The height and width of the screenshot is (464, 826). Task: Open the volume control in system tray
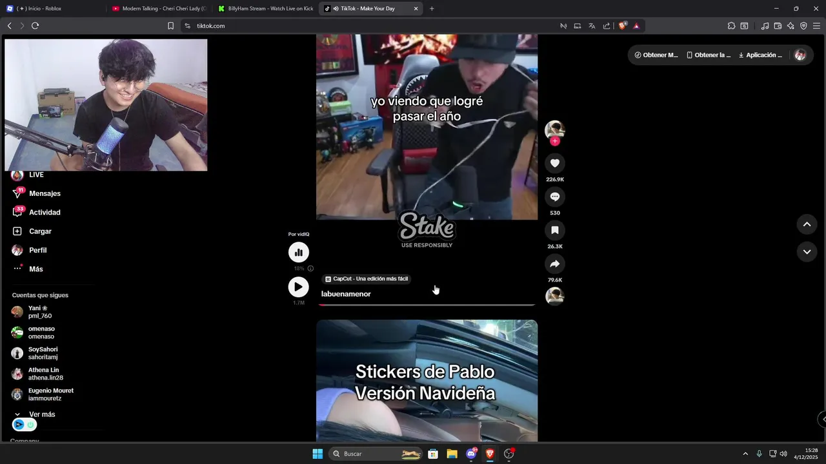tap(783, 454)
